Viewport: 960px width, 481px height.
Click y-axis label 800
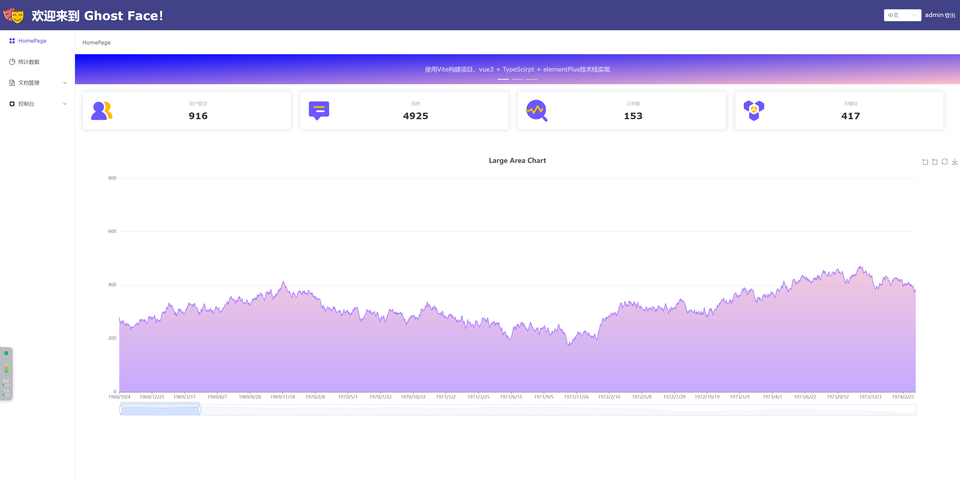point(112,178)
